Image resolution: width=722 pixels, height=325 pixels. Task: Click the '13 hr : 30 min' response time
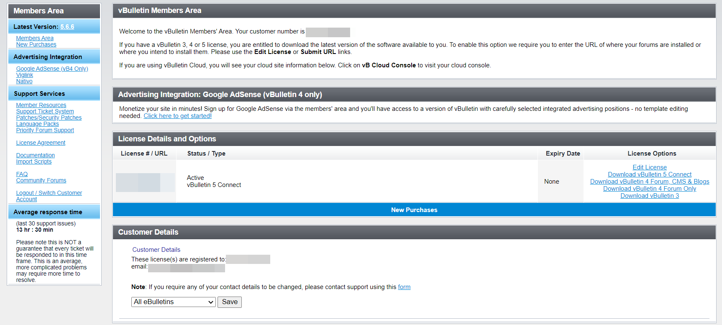(35, 230)
